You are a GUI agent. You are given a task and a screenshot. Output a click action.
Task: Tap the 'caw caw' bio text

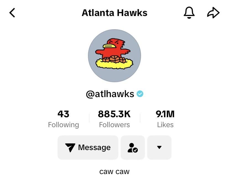(114, 172)
